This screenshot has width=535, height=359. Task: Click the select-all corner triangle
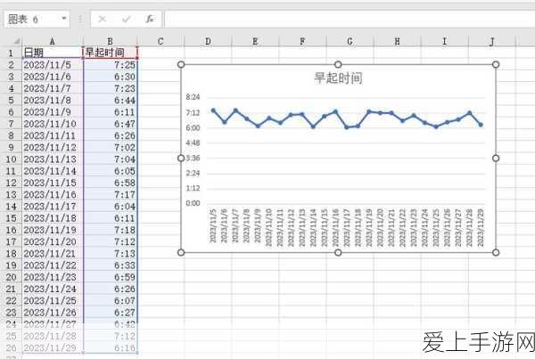(x=16, y=41)
